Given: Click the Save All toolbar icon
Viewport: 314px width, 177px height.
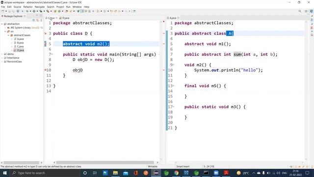Looking at the screenshot, I should coord(13,11).
